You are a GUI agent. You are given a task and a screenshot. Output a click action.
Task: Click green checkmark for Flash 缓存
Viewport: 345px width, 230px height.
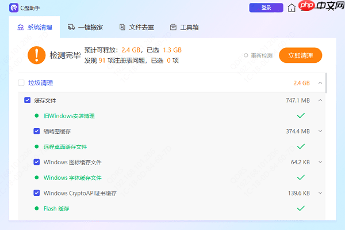pos(301,208)
